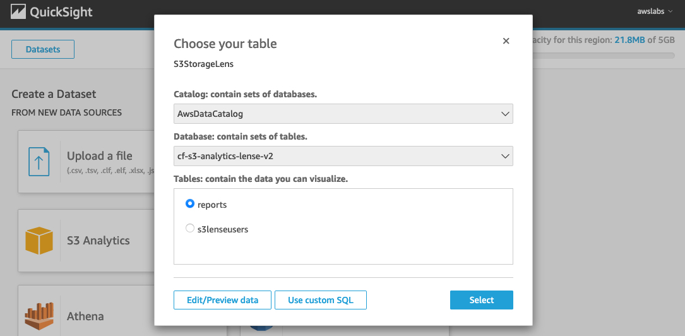Click the Upload a file arrow icon
The image size is (685, 336).
click(39, 162)
